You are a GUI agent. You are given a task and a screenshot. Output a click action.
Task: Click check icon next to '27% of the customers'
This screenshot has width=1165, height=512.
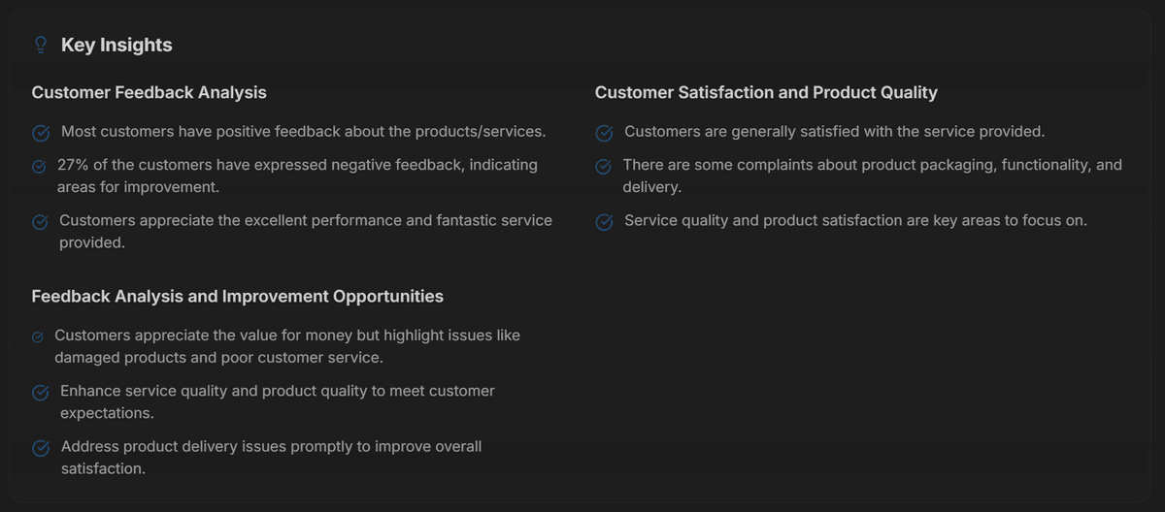(x=39, y=167)
